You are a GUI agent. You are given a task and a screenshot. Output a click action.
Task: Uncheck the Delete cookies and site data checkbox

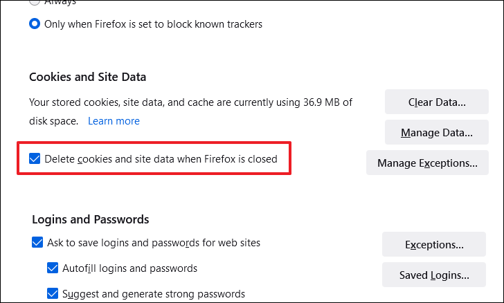click(x=35, y=159)
